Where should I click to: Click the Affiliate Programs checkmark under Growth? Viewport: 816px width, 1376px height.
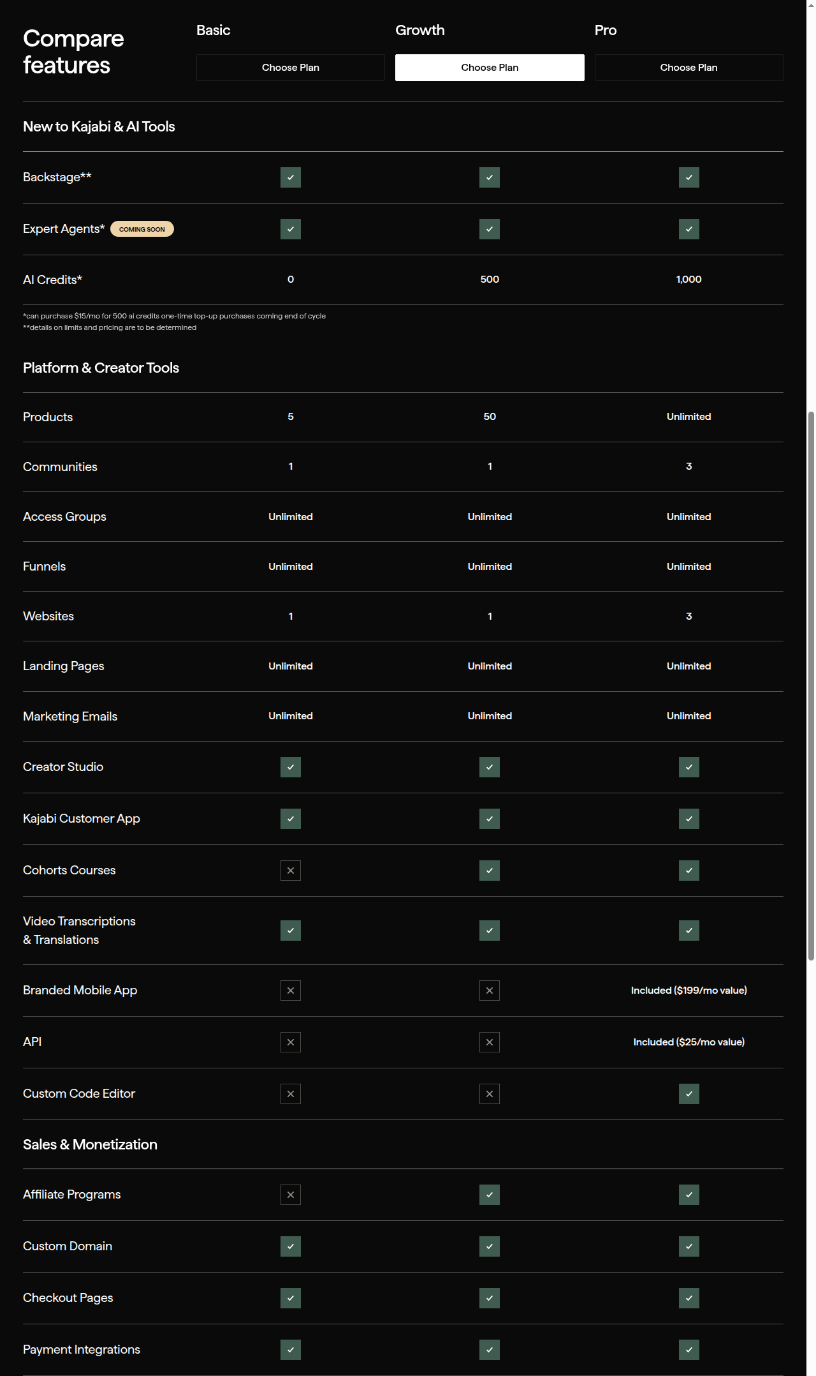490,1195
